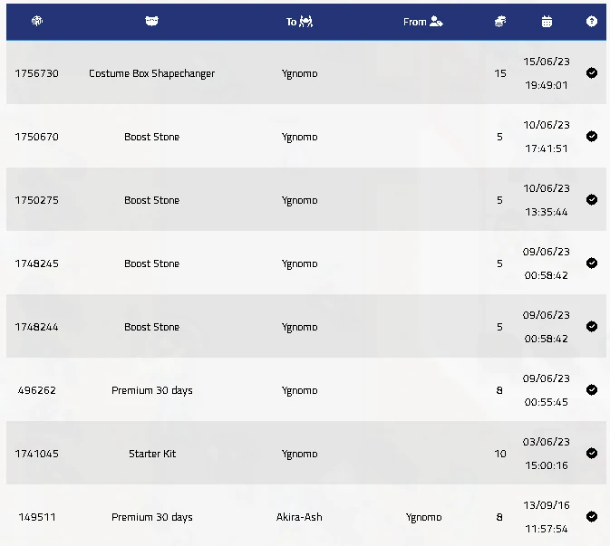Viewport: 610px width, 546px height.
Task: Click recipient Ygnomo in row 1756730
Action: [x=299, y=74]
